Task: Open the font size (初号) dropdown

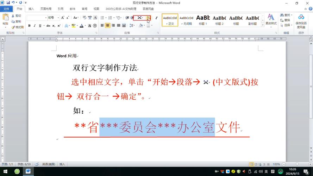Action: (58, 18)
